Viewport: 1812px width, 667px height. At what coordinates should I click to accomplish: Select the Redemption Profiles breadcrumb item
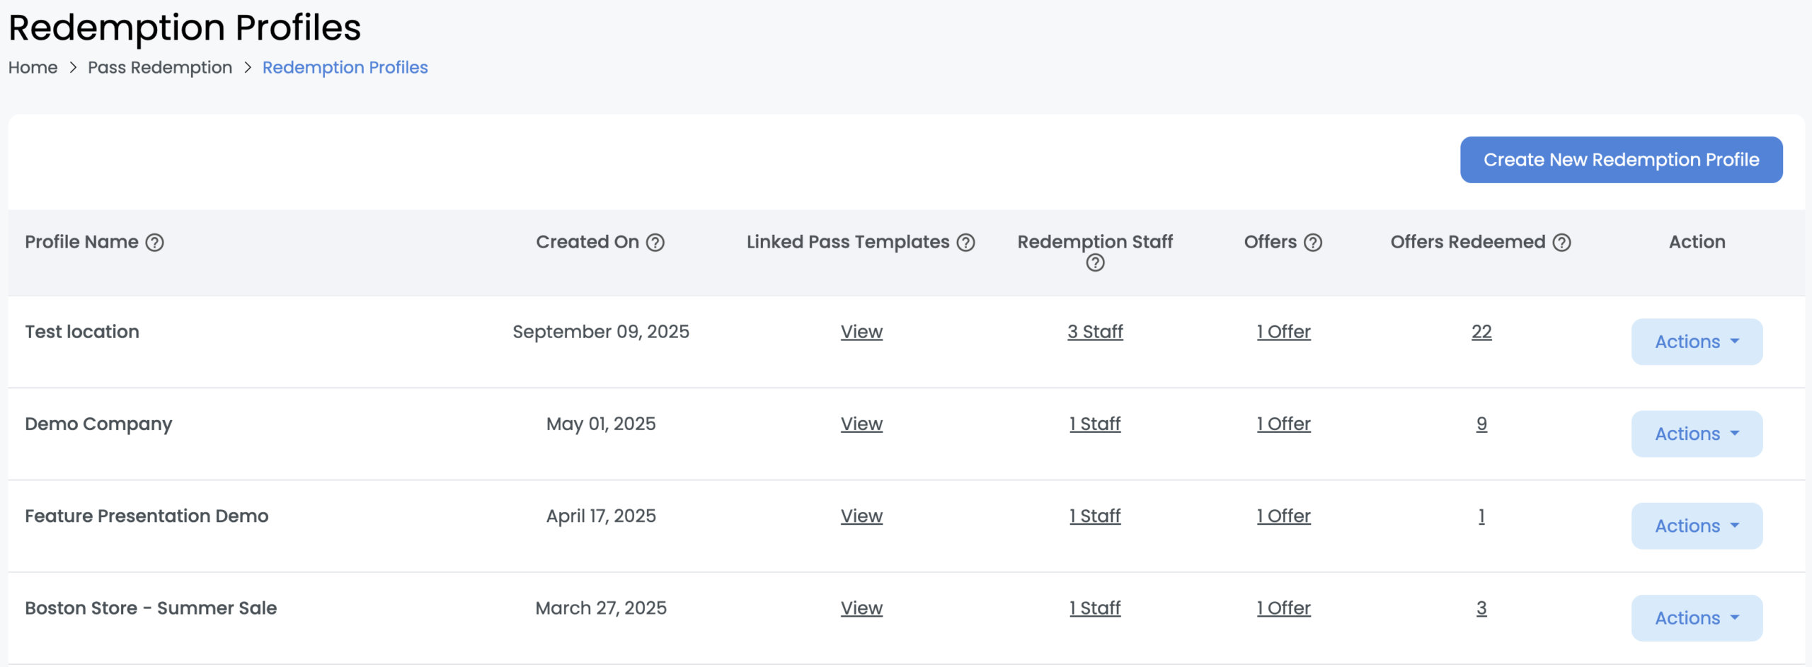[x=345, y=67]
